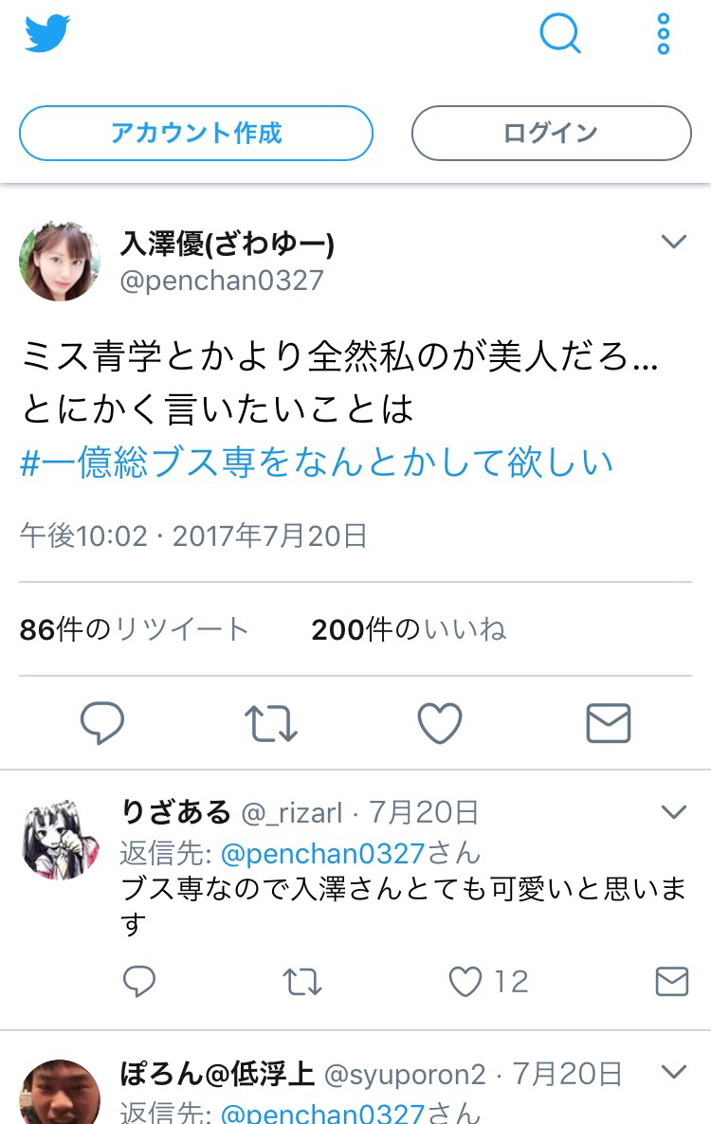Expand the options chevron on 入澤優's tweet
The image size is (711, 1124).
[x=674, y=242]
